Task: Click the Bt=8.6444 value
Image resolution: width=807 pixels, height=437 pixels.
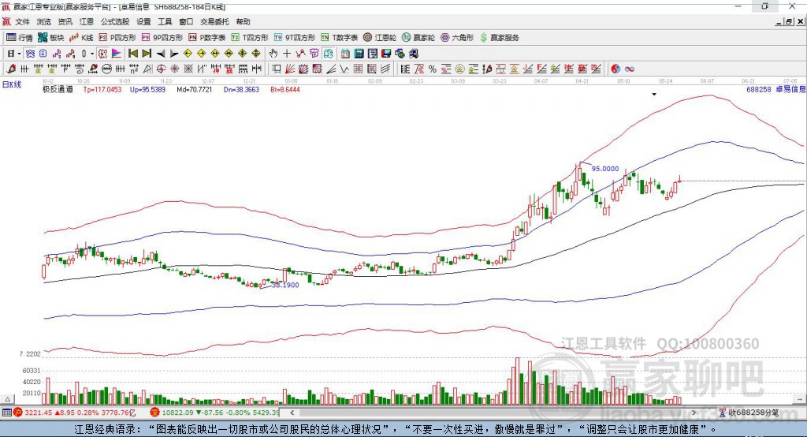Action: [285, 90]
